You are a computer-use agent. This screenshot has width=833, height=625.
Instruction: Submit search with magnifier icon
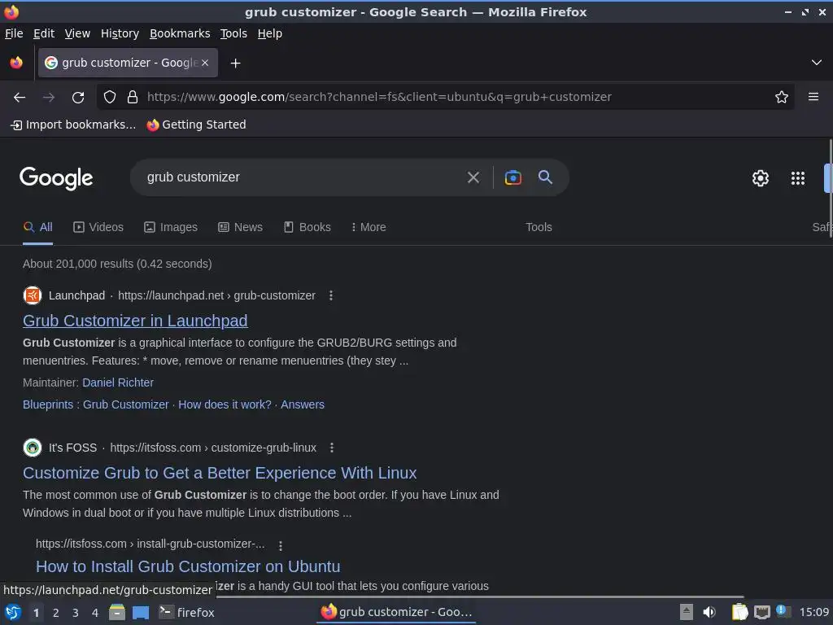pos(545,177)
